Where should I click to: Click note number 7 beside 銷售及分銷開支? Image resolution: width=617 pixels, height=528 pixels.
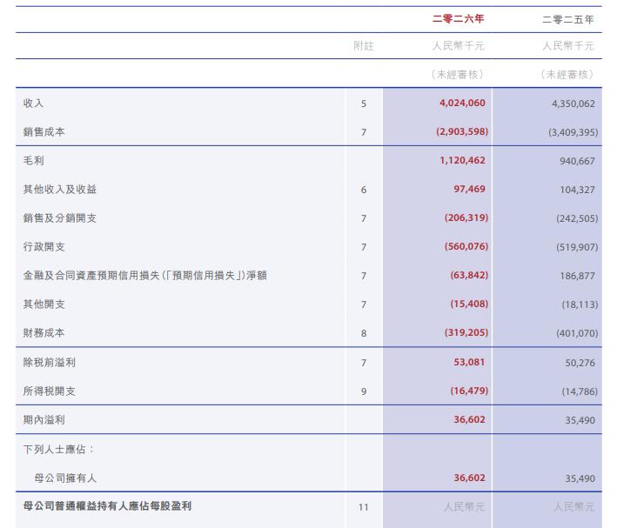[364, 218]
